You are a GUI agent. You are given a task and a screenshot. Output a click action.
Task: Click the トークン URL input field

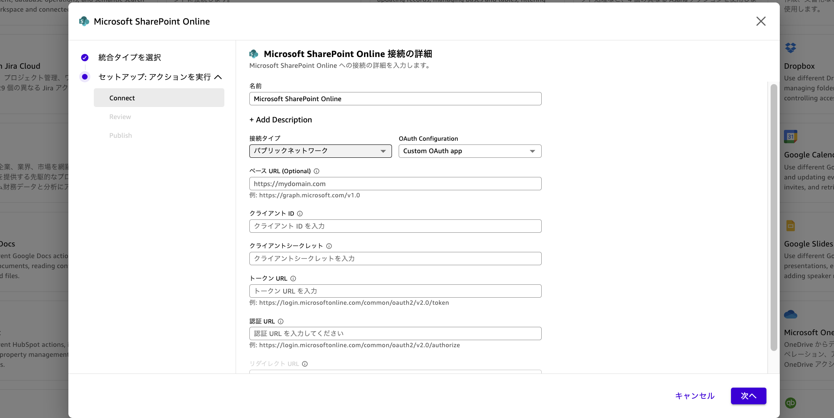coord(395,291)
